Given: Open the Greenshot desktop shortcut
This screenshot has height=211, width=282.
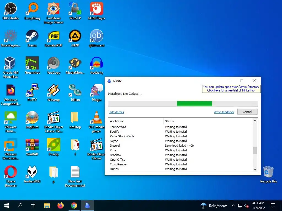Looking at the screenshot, I should 32,66.
